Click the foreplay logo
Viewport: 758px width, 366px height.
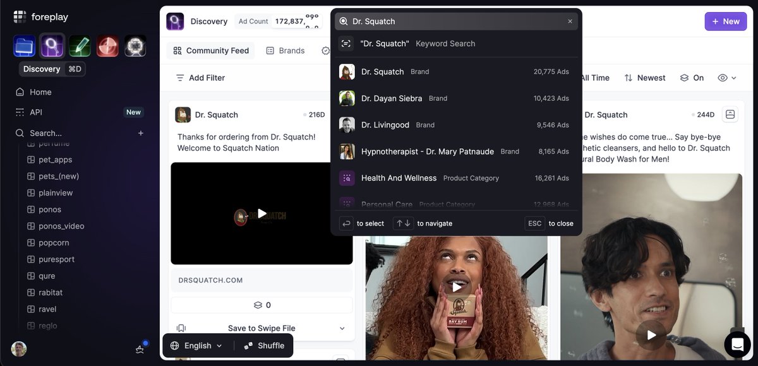coord(41,17)
